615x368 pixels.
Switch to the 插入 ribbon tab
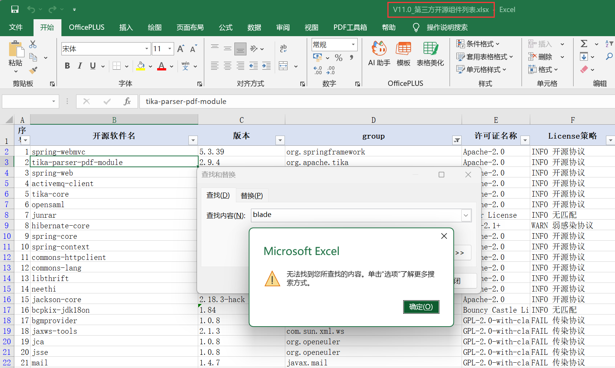(126, 27)
